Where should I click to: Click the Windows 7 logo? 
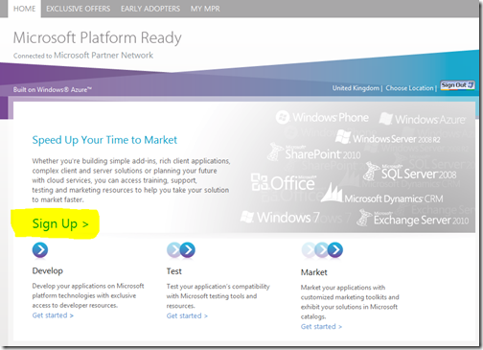coord(280,218)
